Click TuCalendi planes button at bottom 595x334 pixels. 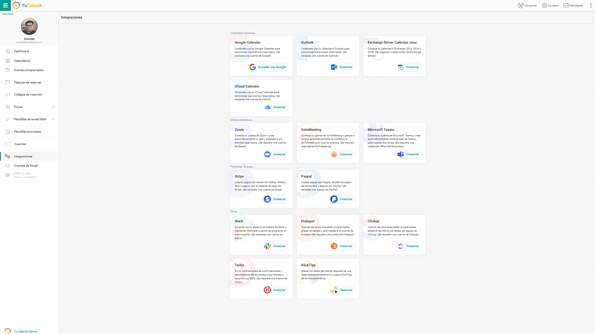click(x=26, y=331)
